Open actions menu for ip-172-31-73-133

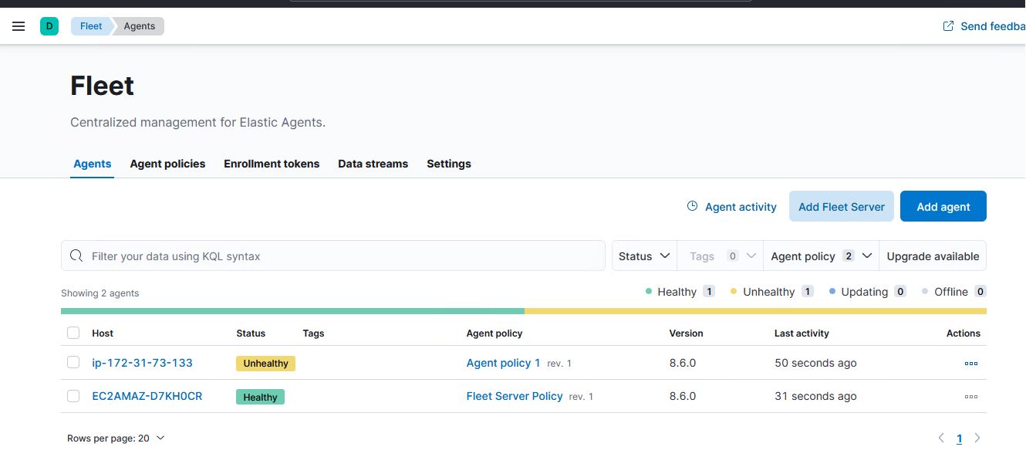point(970,363)
